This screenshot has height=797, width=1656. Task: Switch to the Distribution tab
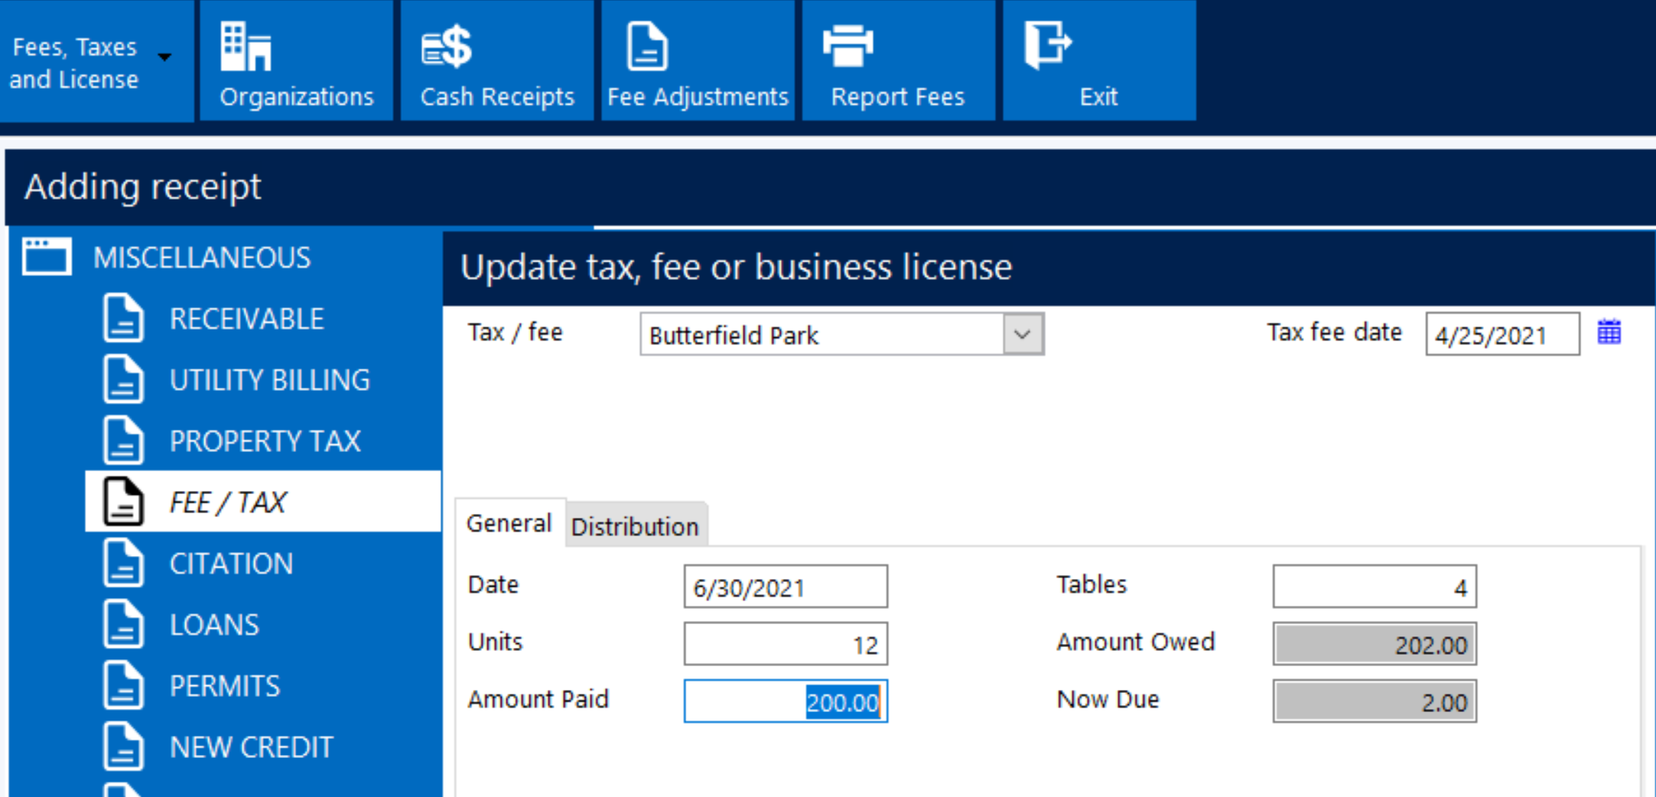(635, 526)
